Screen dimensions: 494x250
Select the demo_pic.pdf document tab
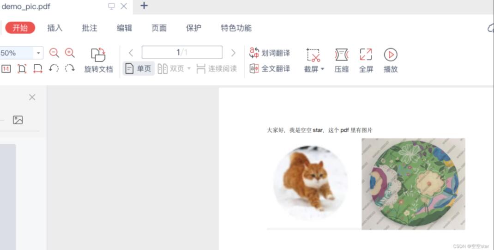[x=26, y=6]
